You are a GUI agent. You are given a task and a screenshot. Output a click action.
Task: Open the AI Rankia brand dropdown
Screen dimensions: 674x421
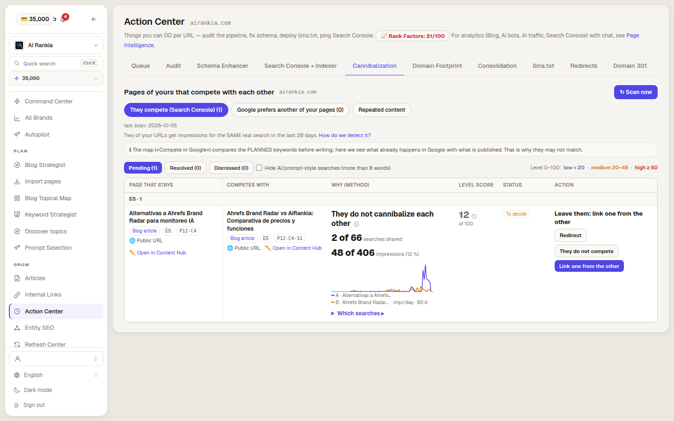click(56, 45)
